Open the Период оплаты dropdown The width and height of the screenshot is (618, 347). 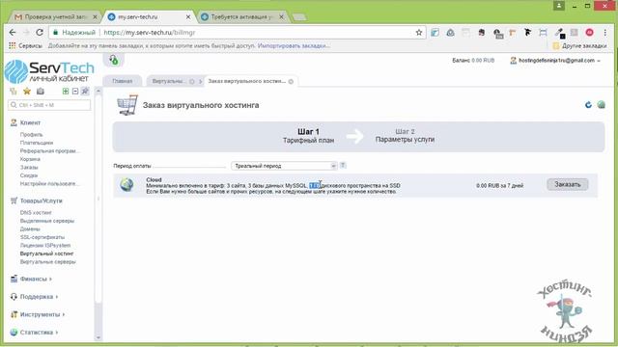tap(284, 166)
